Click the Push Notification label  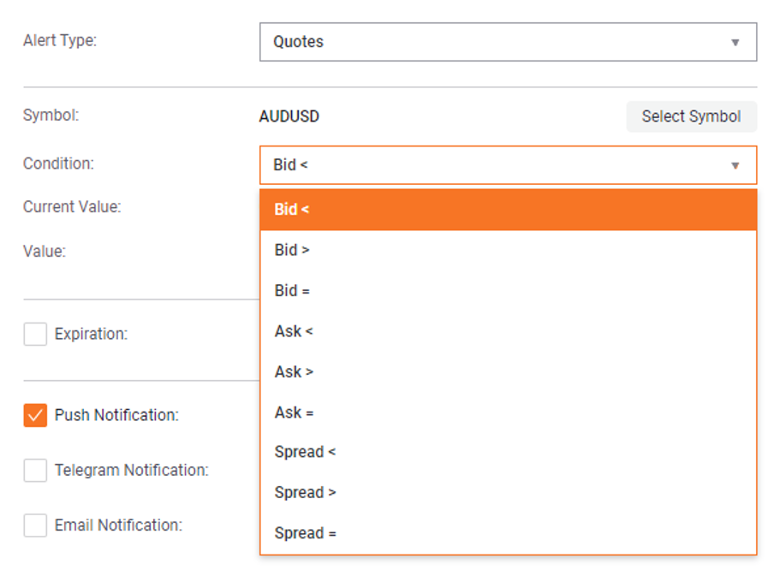pyautogui.click(x=116, y=415)
